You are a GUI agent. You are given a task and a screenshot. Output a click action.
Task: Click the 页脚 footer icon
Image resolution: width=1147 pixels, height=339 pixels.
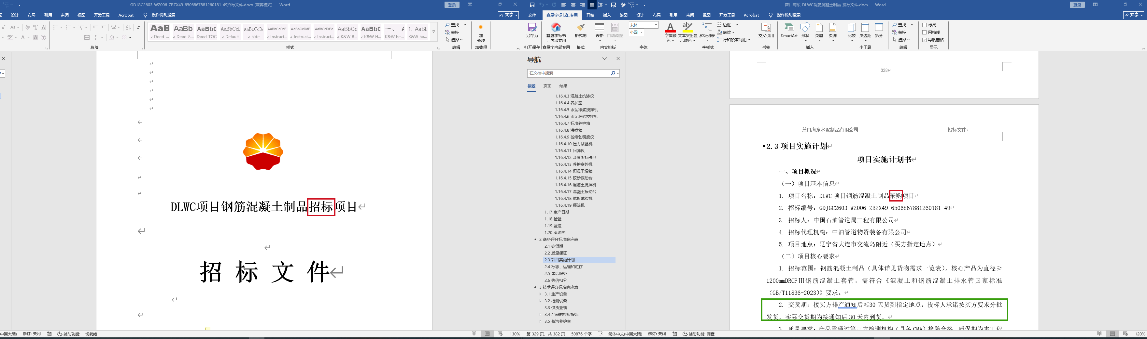coord(833,31)
